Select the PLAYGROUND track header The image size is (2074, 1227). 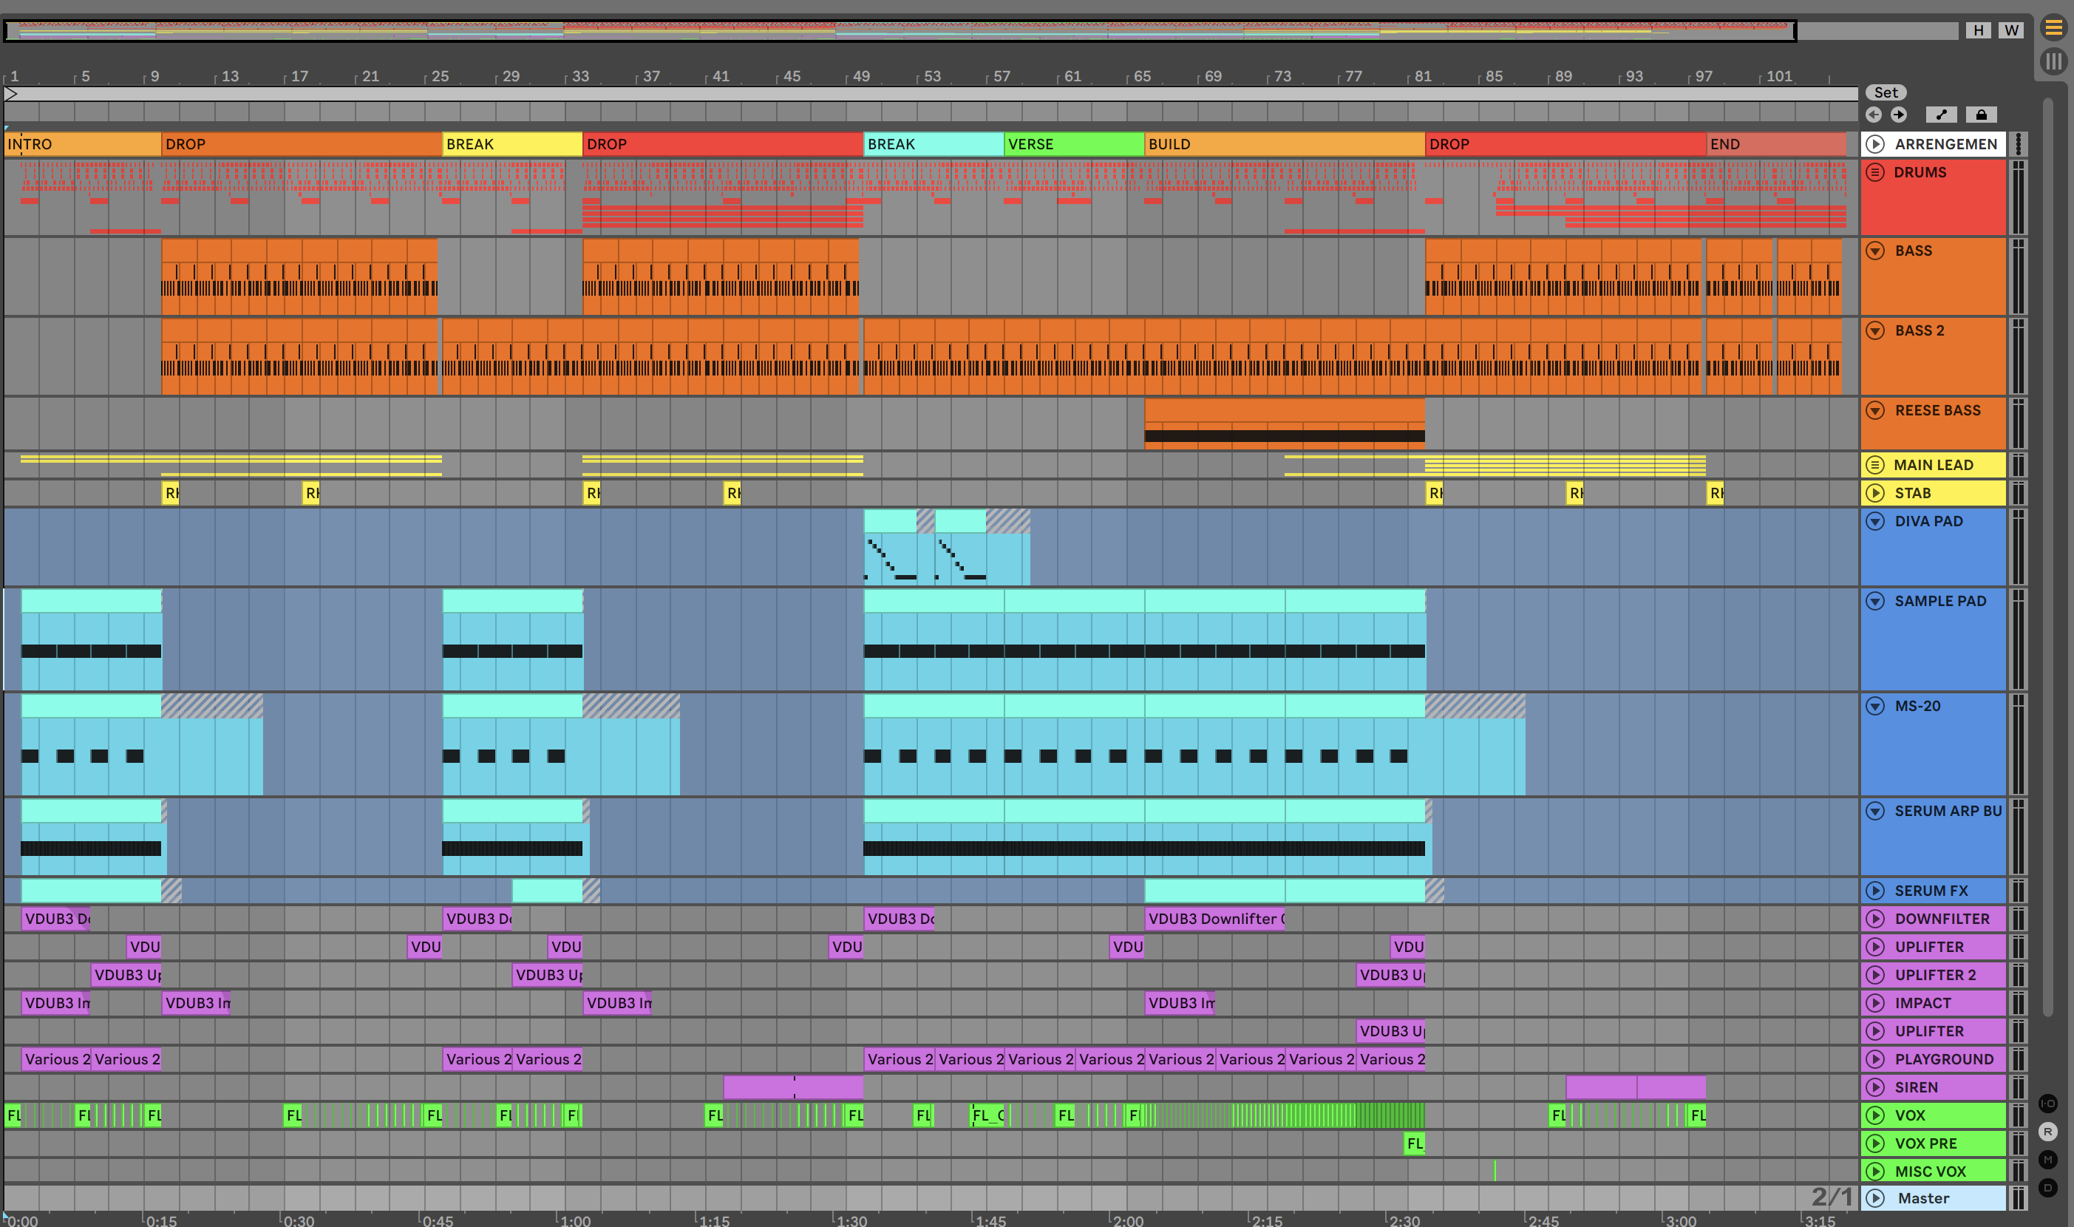click(1943, 1060)
